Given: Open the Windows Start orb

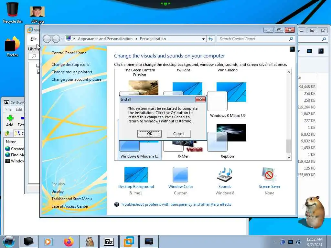Looking at the screenshot, I should (x=9, y=242).
